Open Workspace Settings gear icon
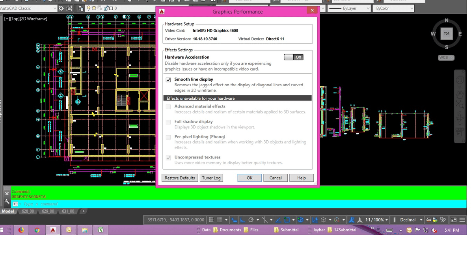Viewport: 473px width, 266px height. point(61,8)
